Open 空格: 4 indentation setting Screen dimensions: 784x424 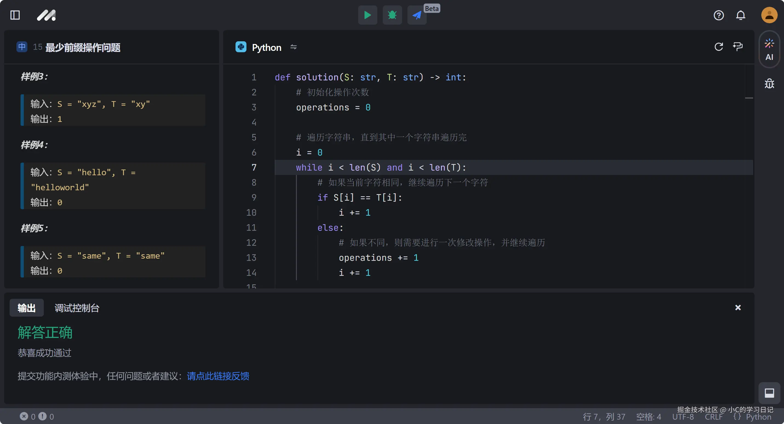point(648,417)
